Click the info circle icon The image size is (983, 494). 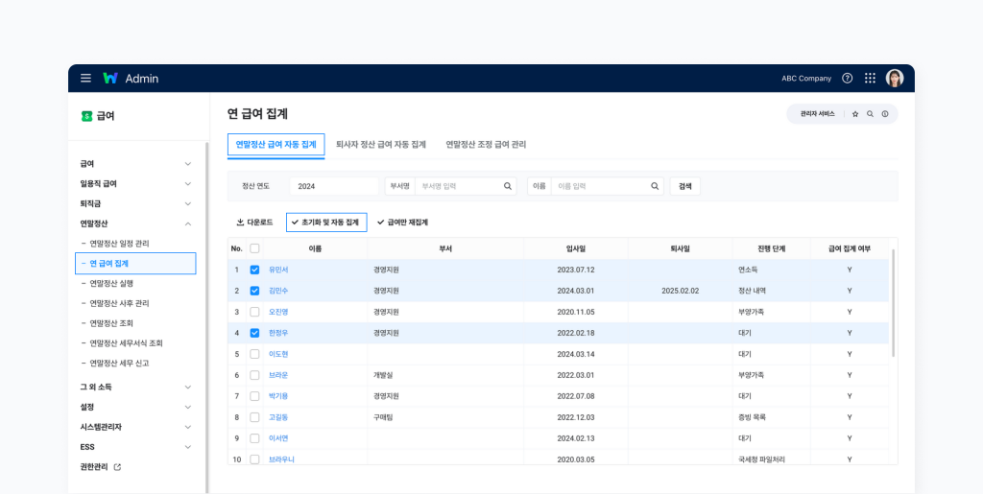pos(885,114)
